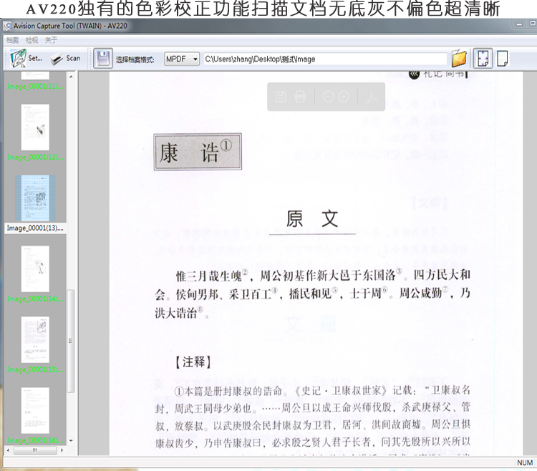Click the zoom in plus icon
This screenshot has height=471, width=537.
click(344, 97)
